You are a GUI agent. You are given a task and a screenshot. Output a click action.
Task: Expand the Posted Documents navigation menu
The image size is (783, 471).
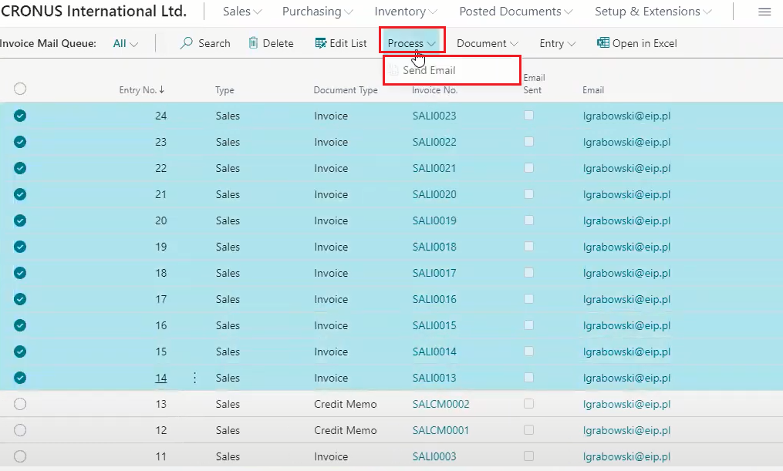[x=516, y=12]
